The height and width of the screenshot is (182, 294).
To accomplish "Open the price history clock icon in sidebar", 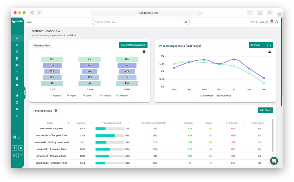I will tap(17, 102).
